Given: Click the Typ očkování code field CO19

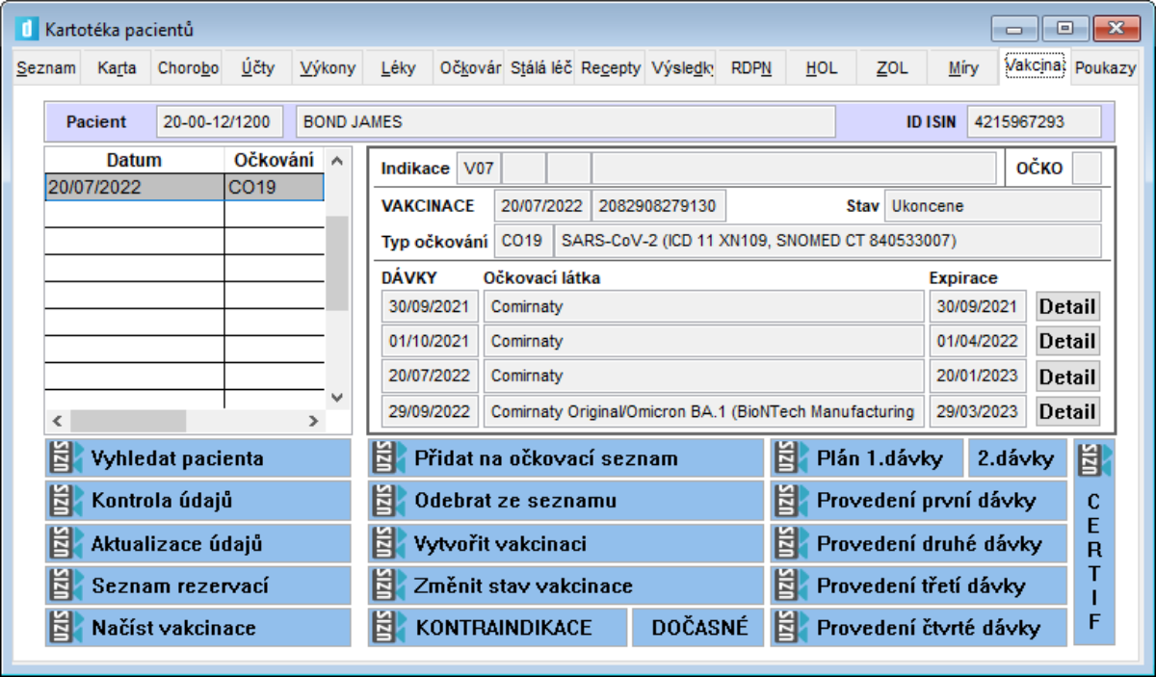Looking at the screenshot, I should (522, 241).
